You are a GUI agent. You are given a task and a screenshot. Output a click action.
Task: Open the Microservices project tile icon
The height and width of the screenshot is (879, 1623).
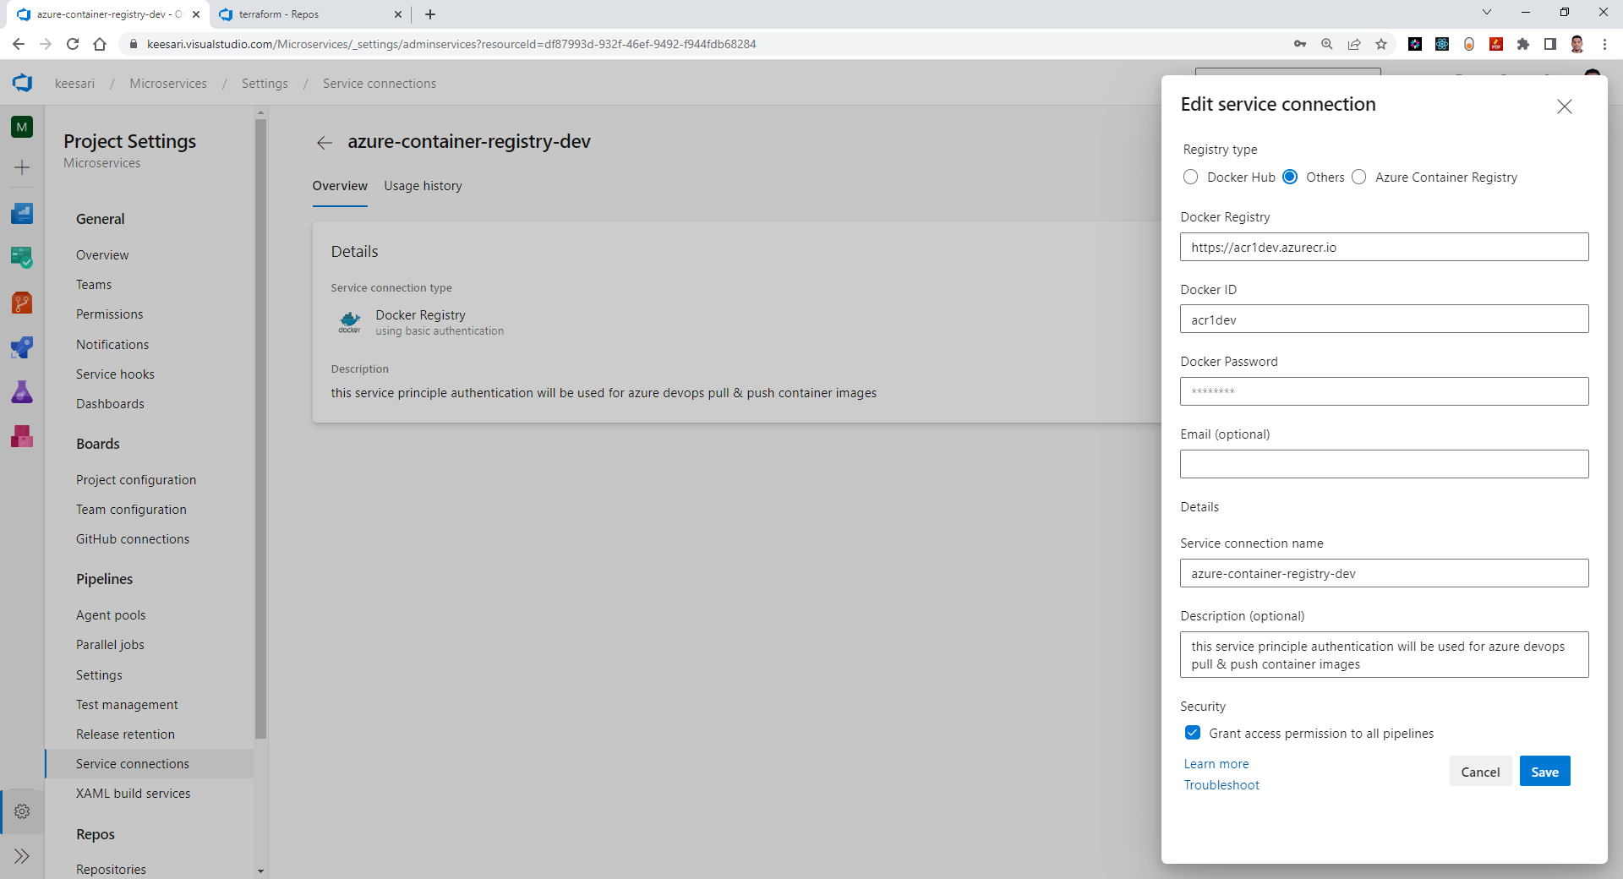point(22,127)
